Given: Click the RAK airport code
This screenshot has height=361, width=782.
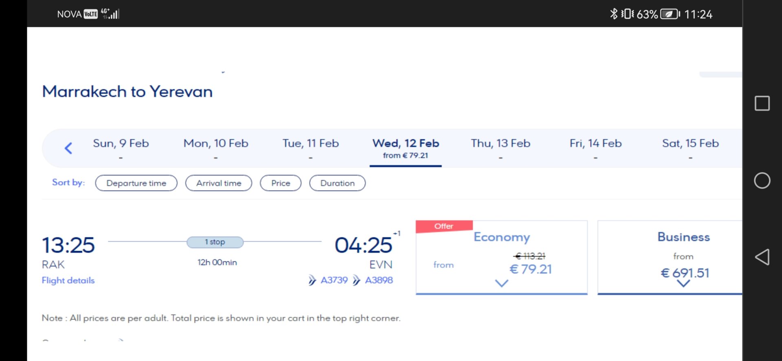Looking at the screenshot, I should pyautogui.click(x=53, y=265).
